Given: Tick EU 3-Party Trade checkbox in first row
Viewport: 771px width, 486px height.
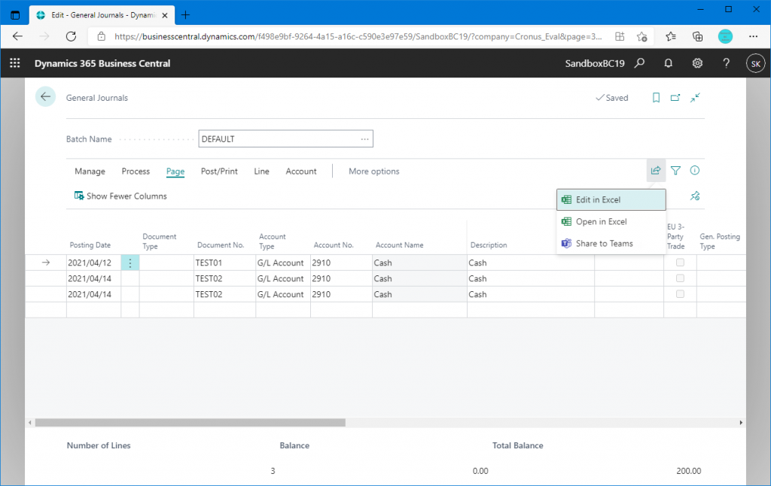Looking at the screenshot, I should [x=680, y=263].
